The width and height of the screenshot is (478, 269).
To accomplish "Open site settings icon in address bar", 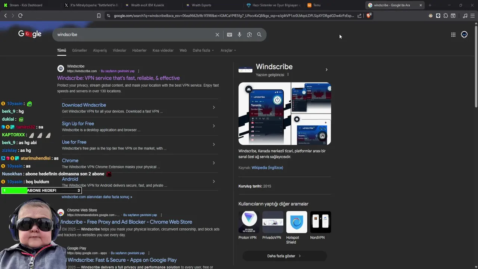I will coord(108,16).
